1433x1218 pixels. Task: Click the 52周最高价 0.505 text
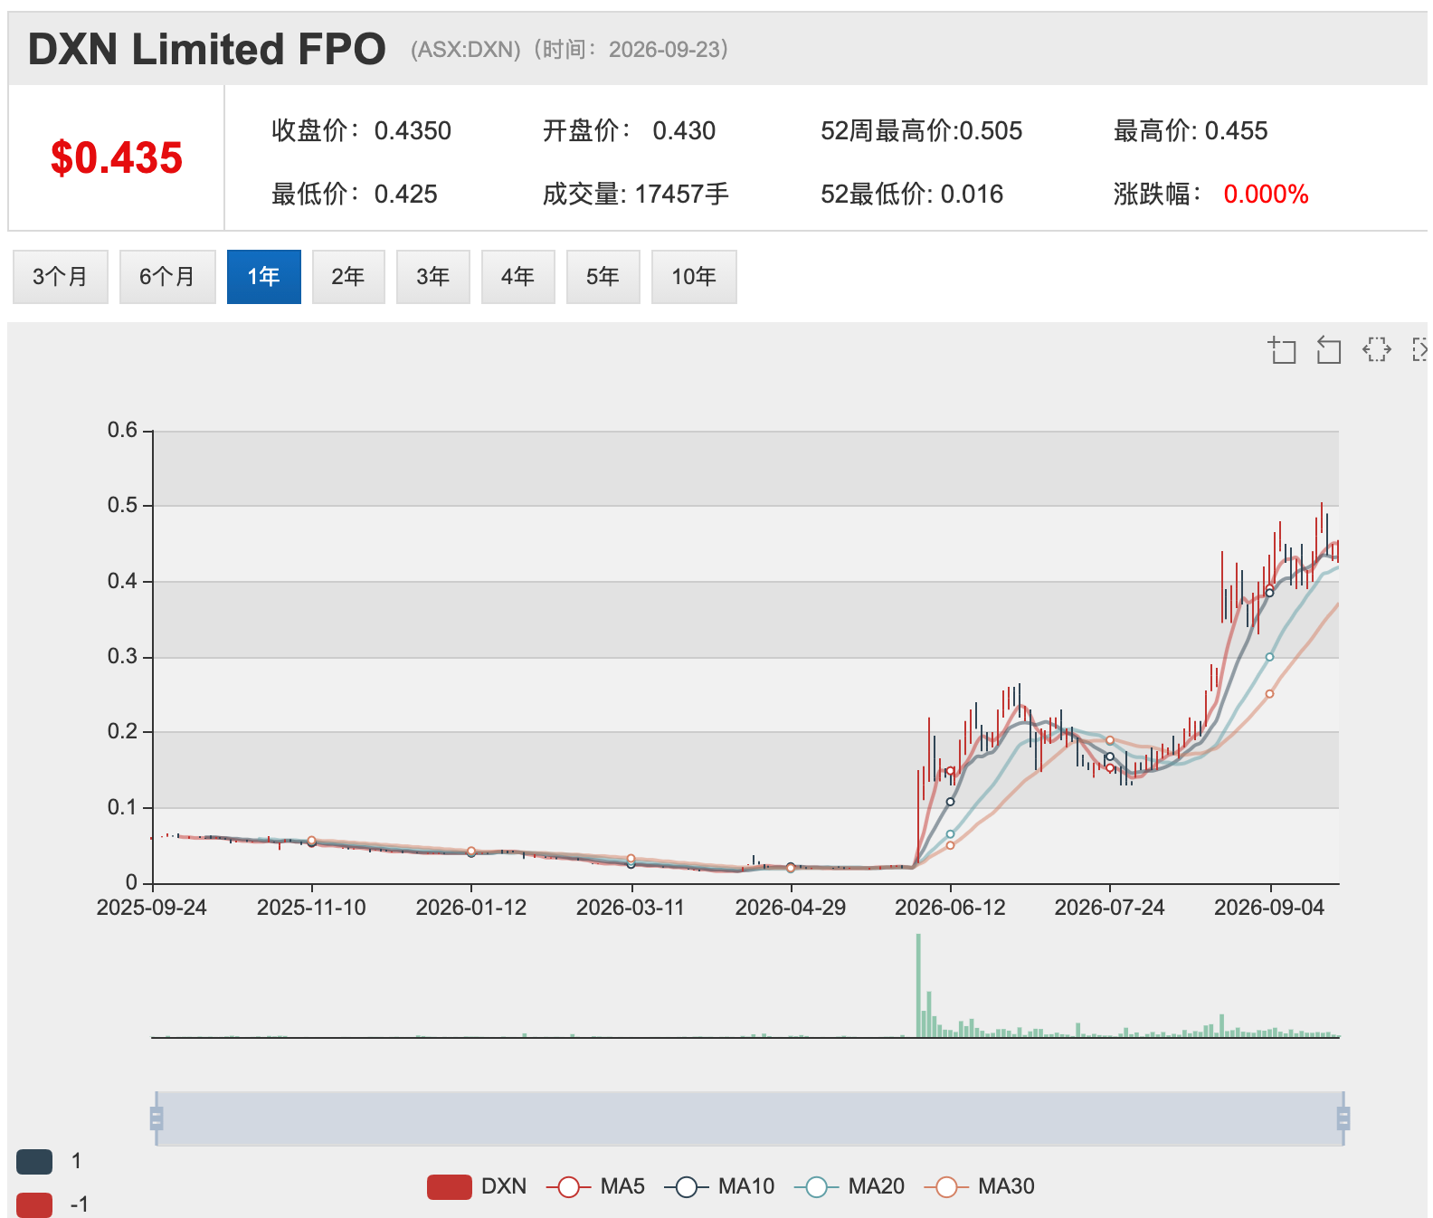pos(922,131)
